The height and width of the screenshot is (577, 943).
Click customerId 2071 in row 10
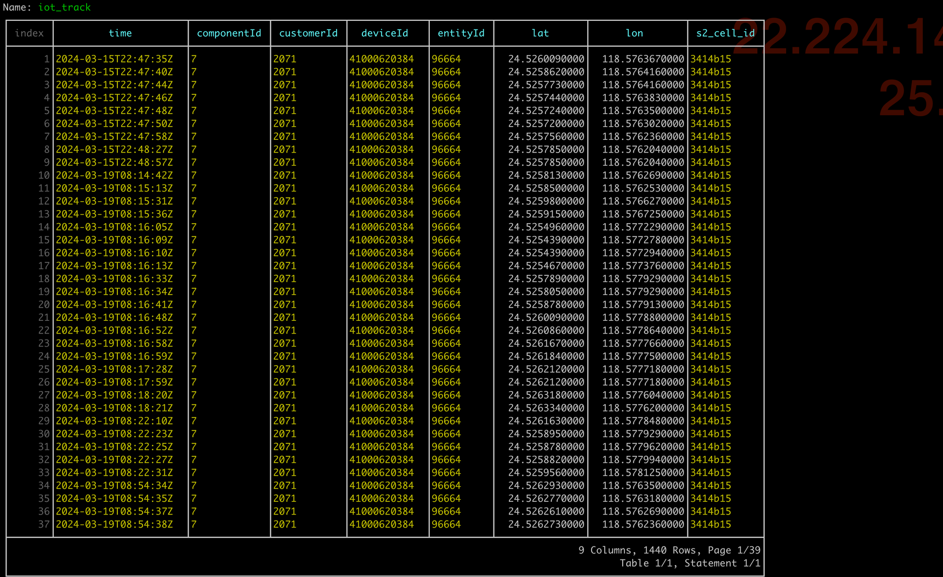tap(285, 176)
